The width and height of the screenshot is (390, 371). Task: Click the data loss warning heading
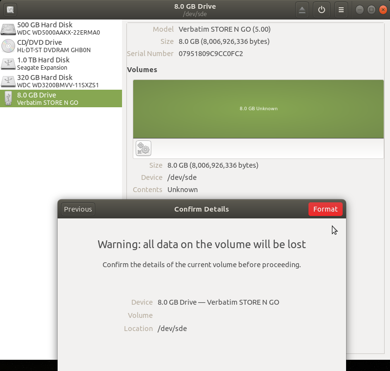202,245
